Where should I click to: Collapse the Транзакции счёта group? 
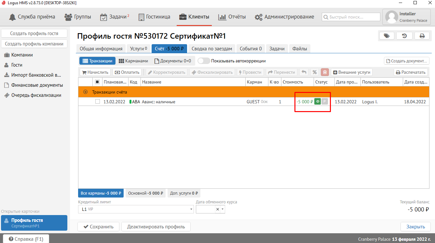(86, 92)
